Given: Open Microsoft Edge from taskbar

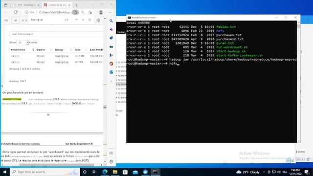Looking at the screenshot, I should 105,172.
